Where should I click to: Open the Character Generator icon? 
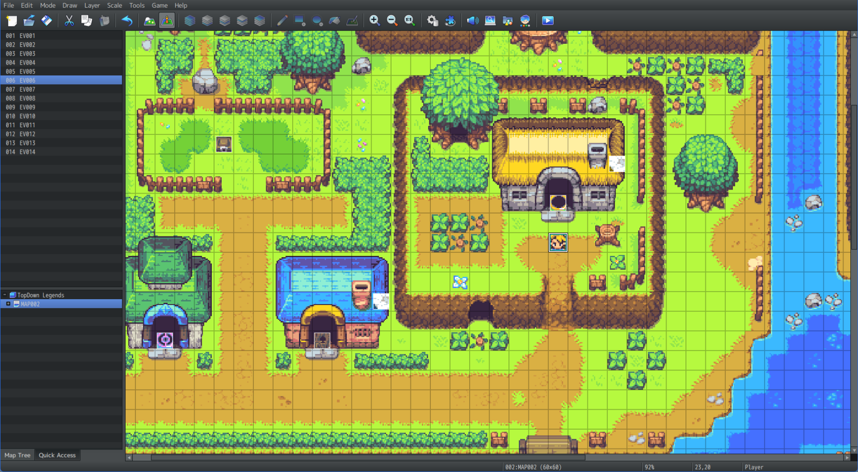pos(525,20)
